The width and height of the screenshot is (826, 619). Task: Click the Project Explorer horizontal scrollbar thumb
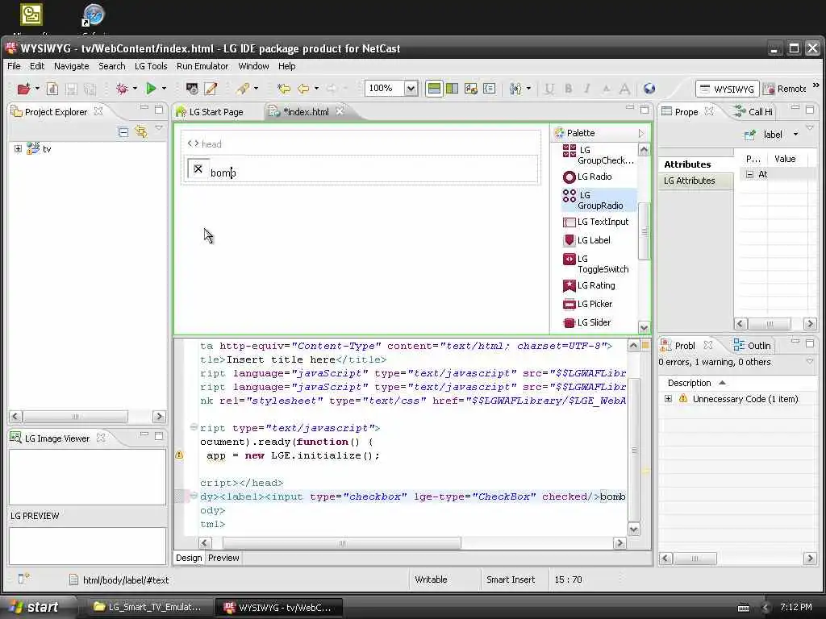pos(75,417)
